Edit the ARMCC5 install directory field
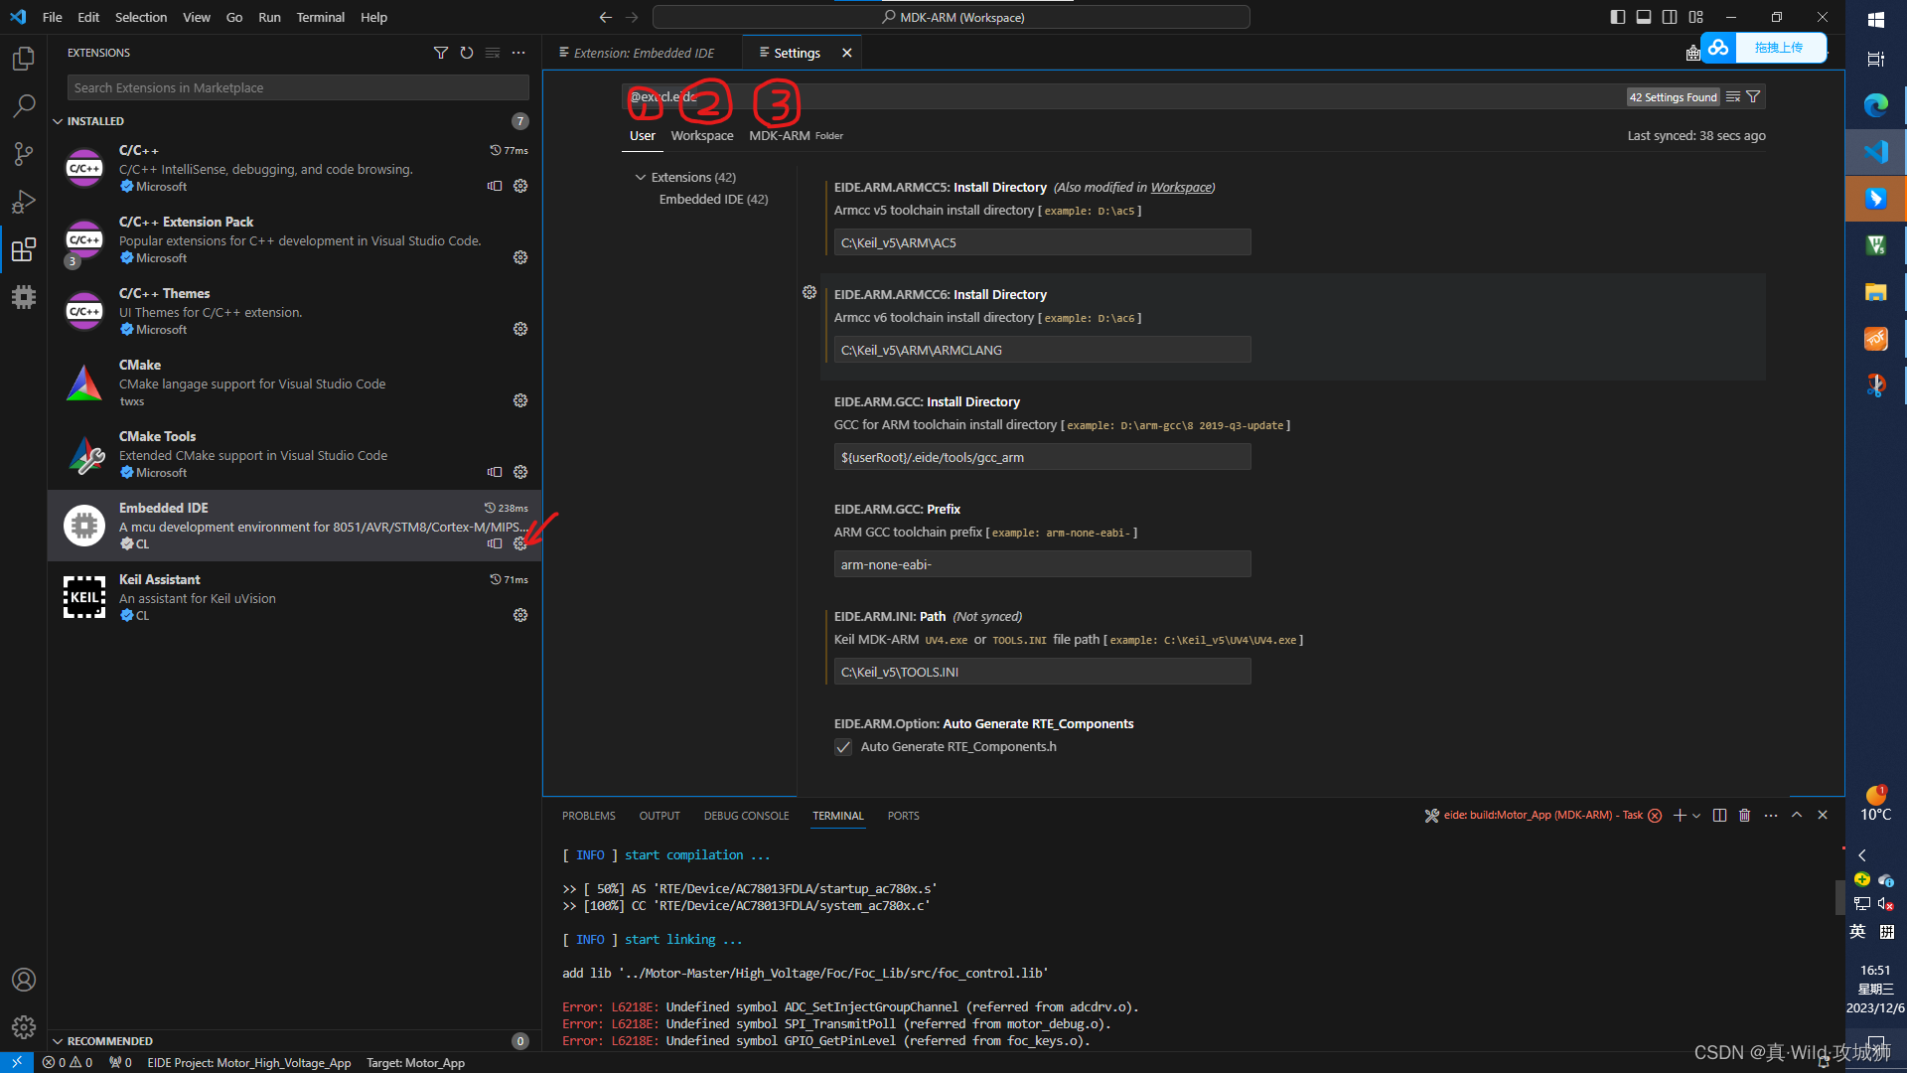 tap(1042, 242)
